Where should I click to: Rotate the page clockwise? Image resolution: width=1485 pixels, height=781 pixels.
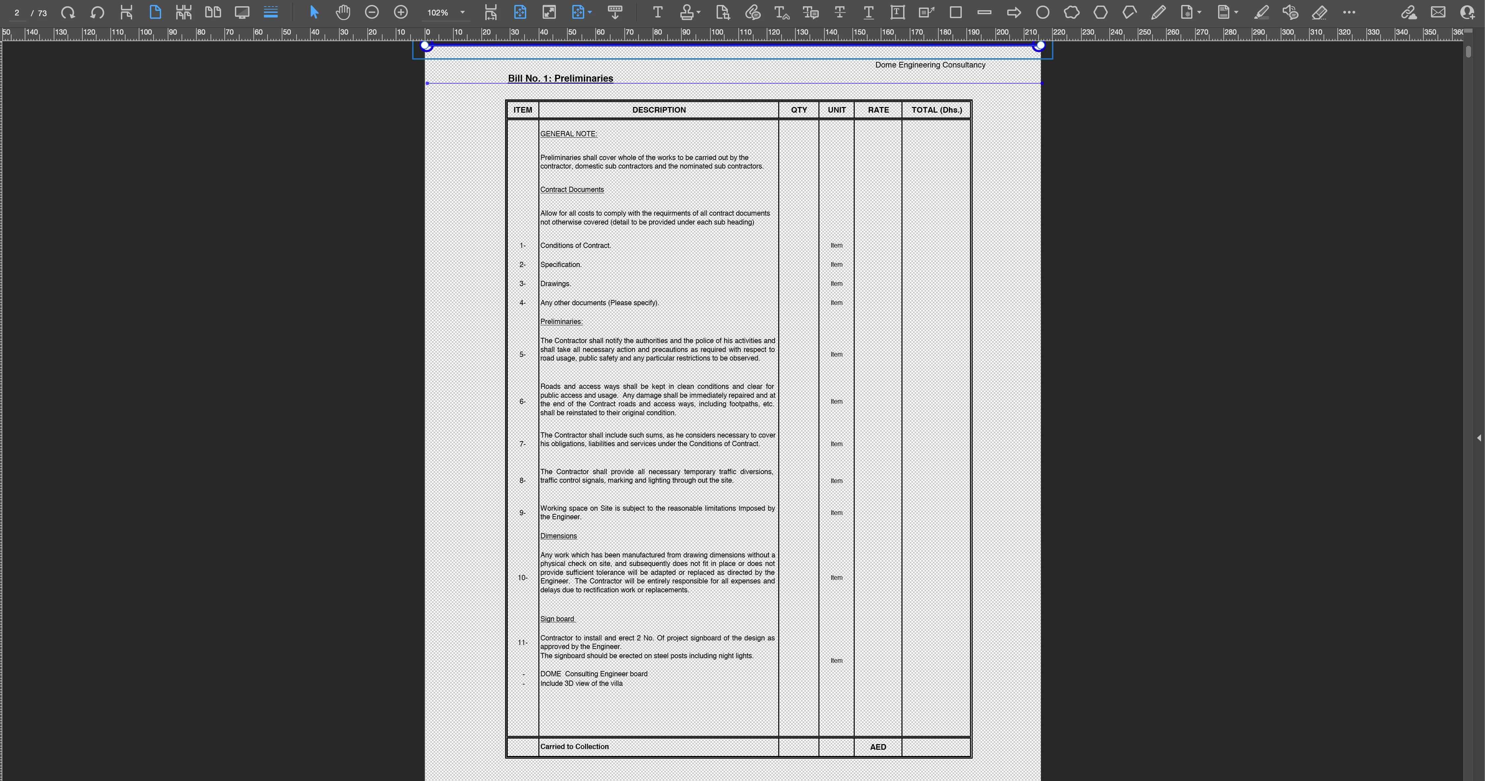point(68,12)
